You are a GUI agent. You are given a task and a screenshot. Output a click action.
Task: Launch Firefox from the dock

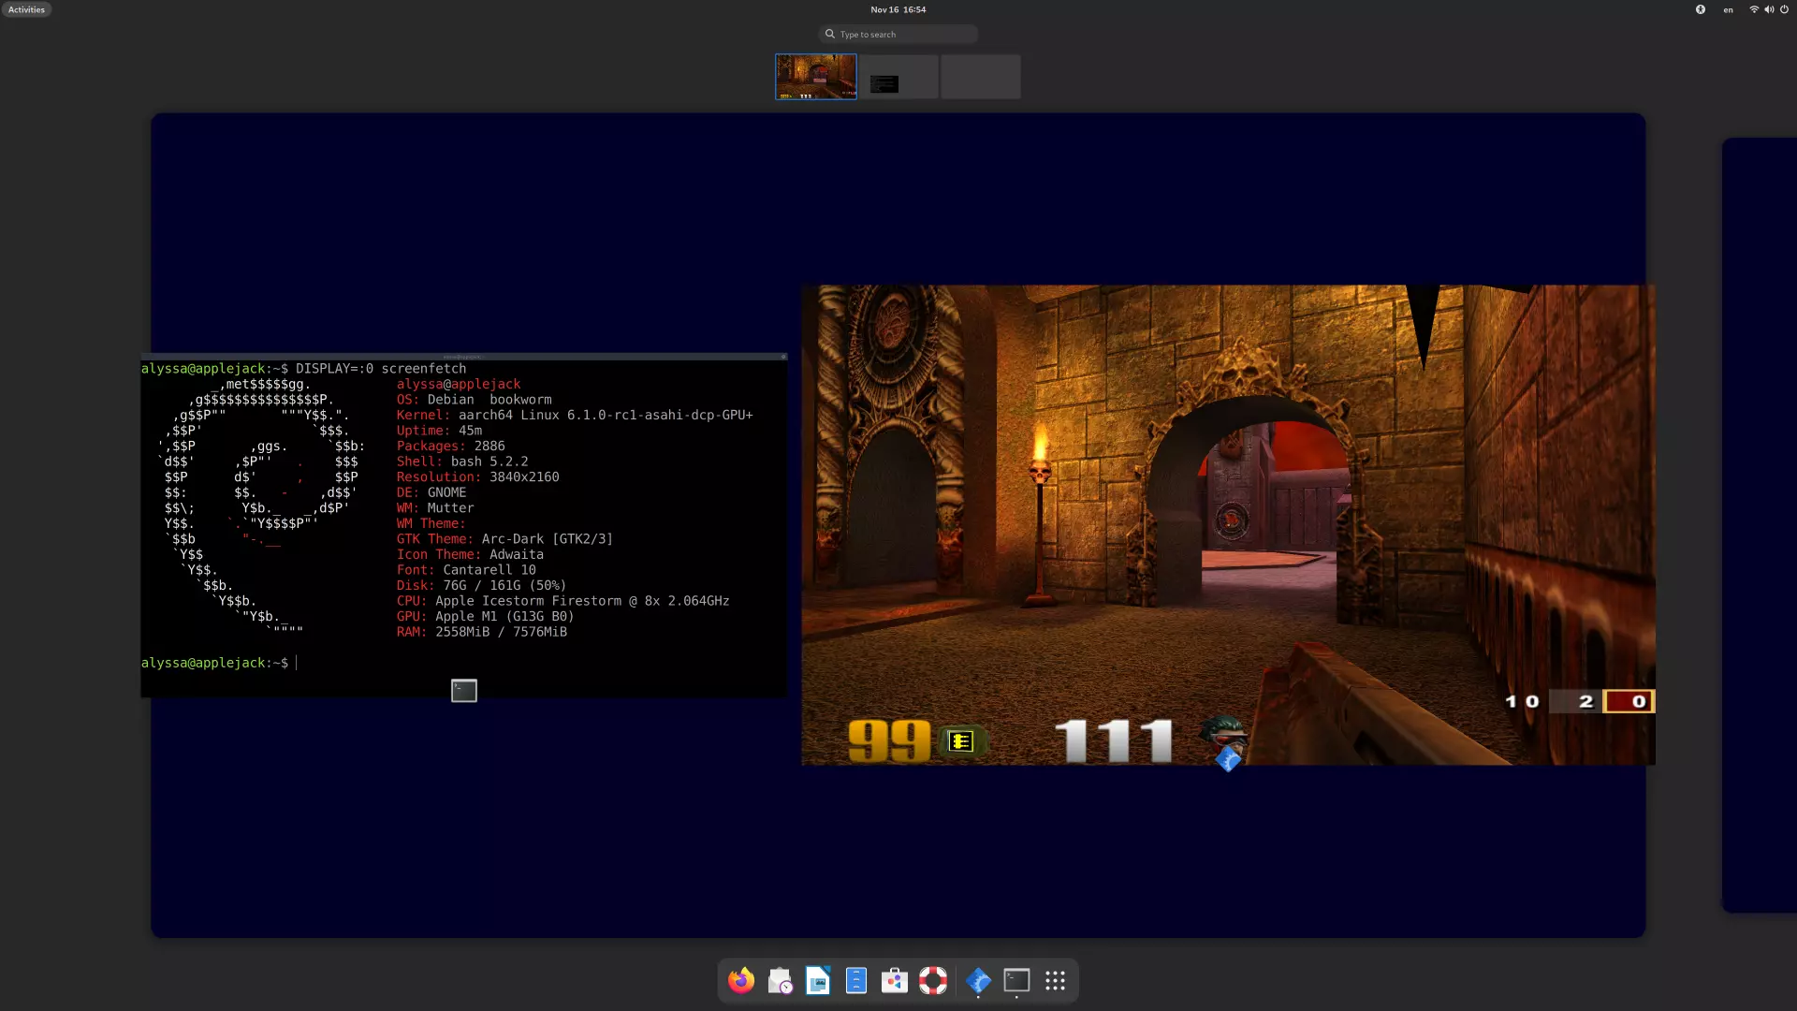[x=741, y=980]
